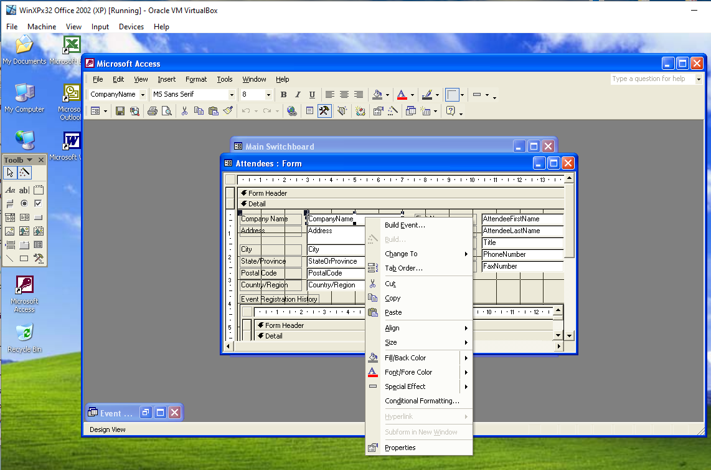The height and width of the screenshot is (470, 711).
Task: Pick the List Box tool in Toolbox
Action: tap(24, 218)
